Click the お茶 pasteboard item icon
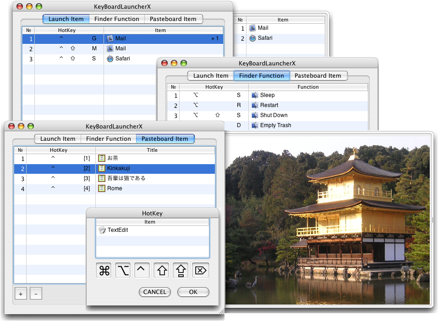Screen dimensions: 438x321 (101, 158)
